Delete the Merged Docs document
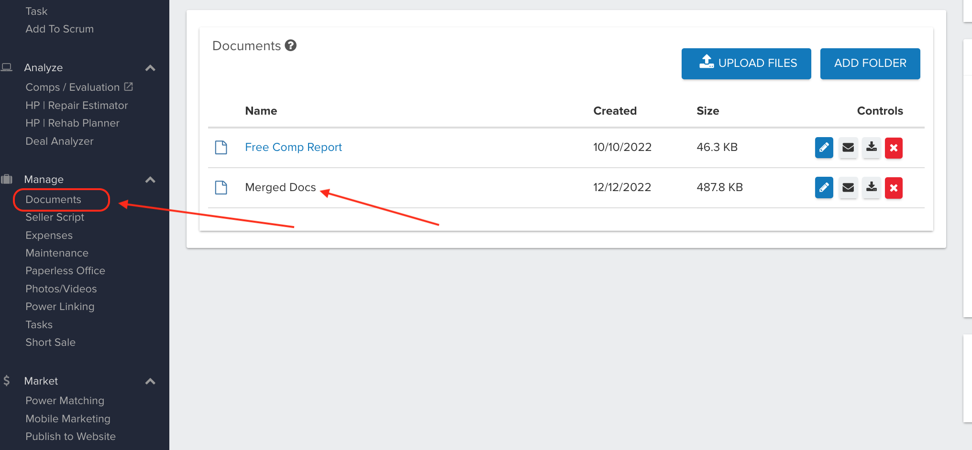Screen dimensions: 972x450 (x=893, y=188)
